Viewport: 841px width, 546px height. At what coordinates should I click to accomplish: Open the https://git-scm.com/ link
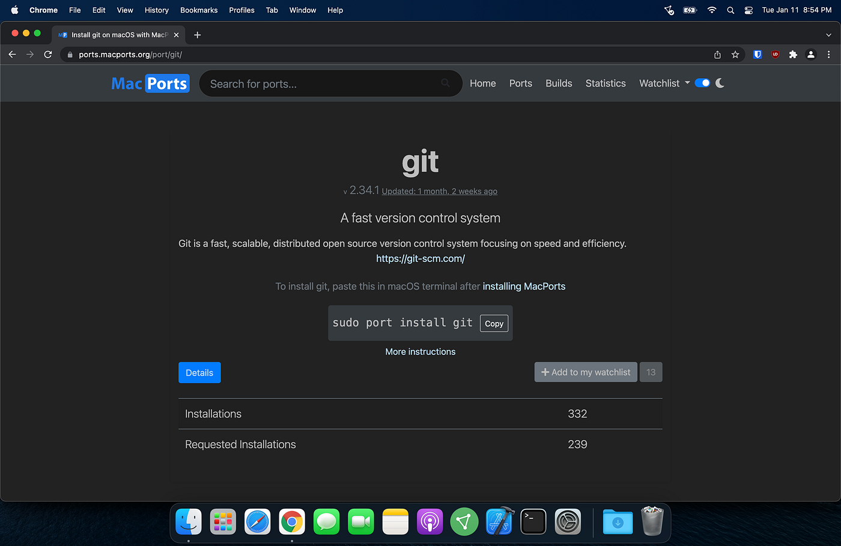421,258
